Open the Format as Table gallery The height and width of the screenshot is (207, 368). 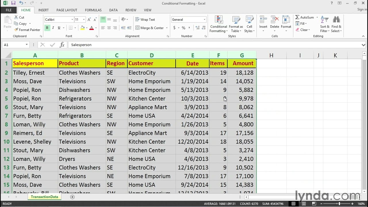tap(236, 24)
